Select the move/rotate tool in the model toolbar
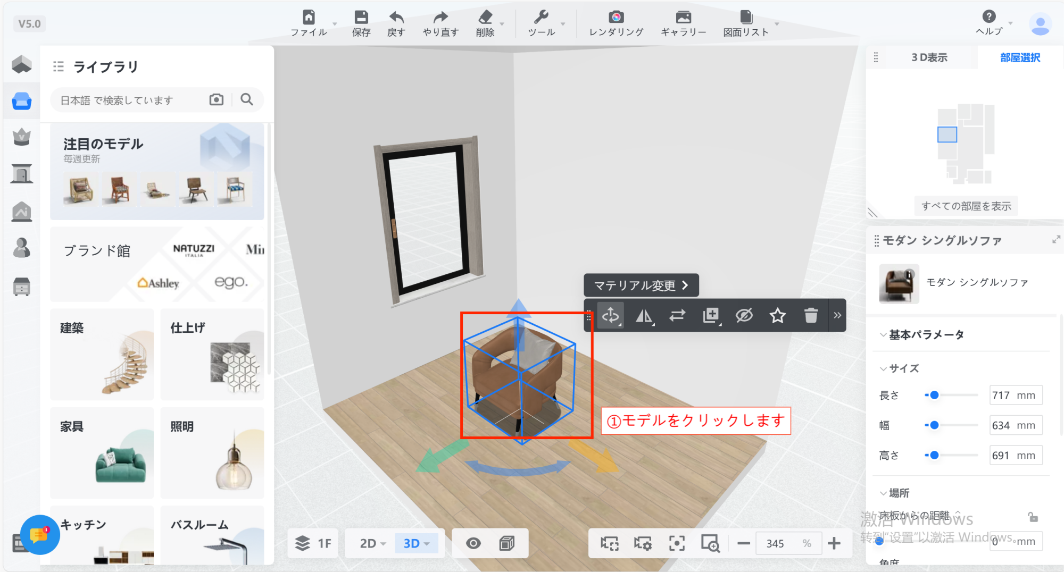Image resolution: width=1064 pixels, height=572 pixels. pos(611,316)
